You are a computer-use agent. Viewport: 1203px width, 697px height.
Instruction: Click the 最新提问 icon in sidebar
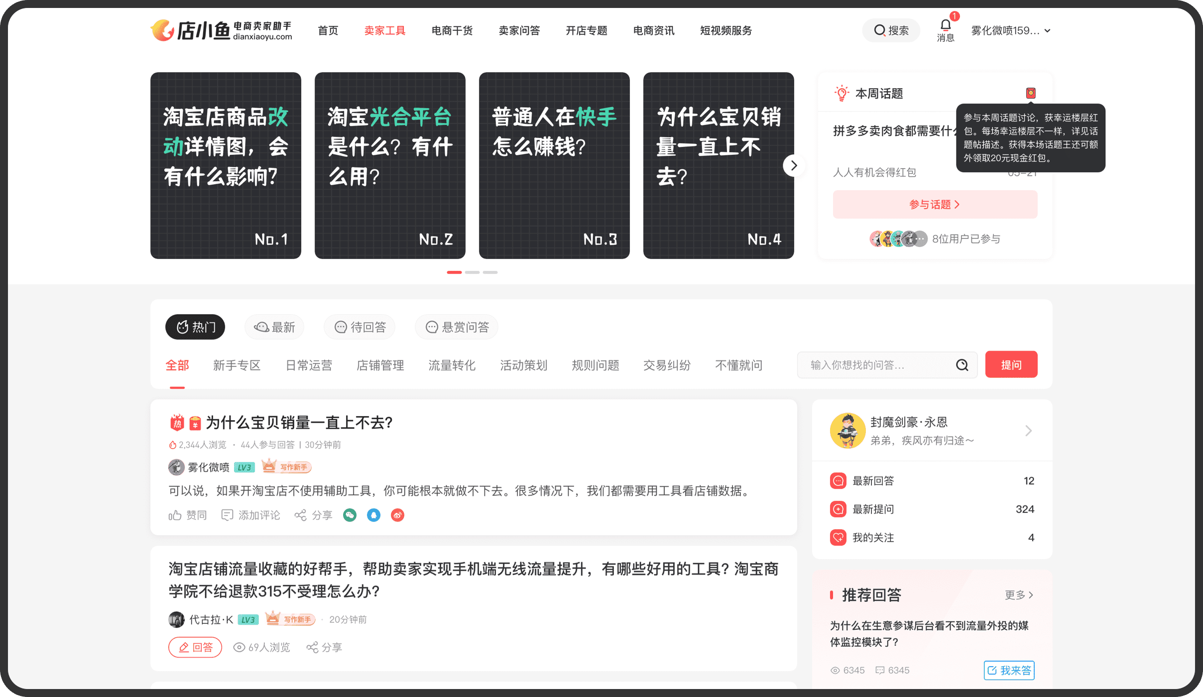838,509
